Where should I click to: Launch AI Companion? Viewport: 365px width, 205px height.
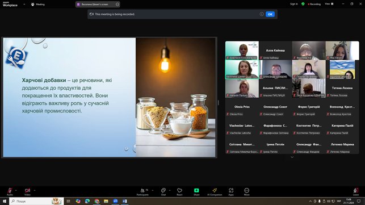point(215,192)
